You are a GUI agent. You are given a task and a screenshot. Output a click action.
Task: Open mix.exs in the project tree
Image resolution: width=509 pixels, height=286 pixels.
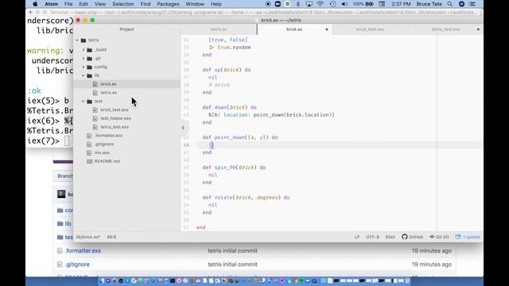(x=102, y=153)
